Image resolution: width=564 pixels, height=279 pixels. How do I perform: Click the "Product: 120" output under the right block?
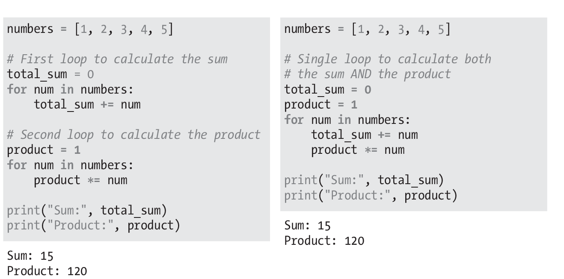324,241
